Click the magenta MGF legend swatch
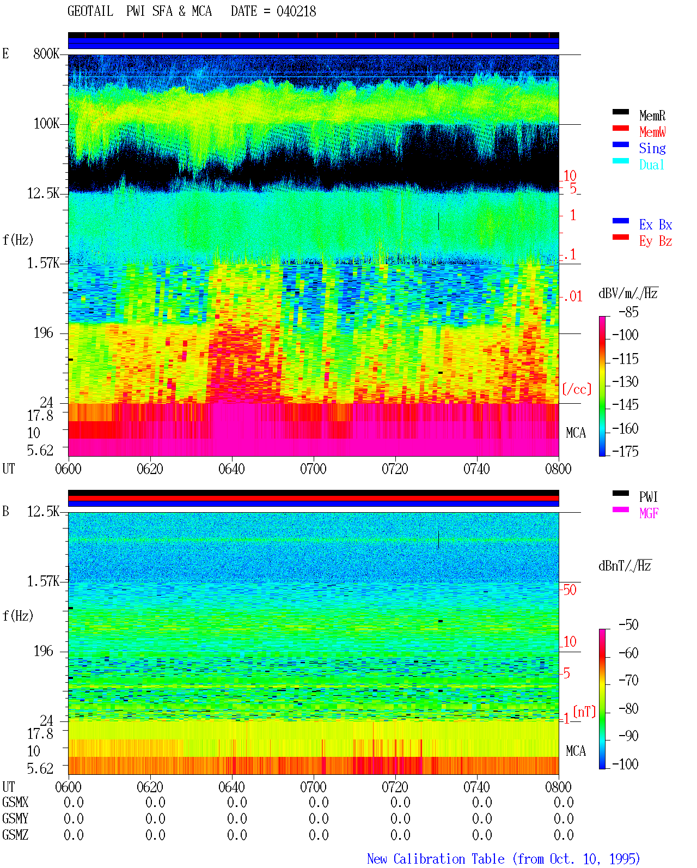 pos(621,509)
